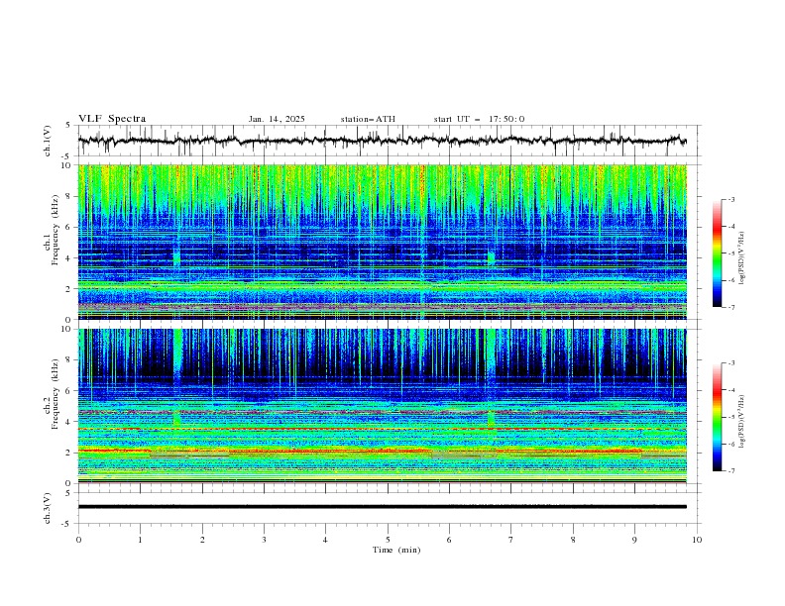785x606 pixels.
Task: Click the ch.1 spectrogram panel
Action: coord(382,242)
